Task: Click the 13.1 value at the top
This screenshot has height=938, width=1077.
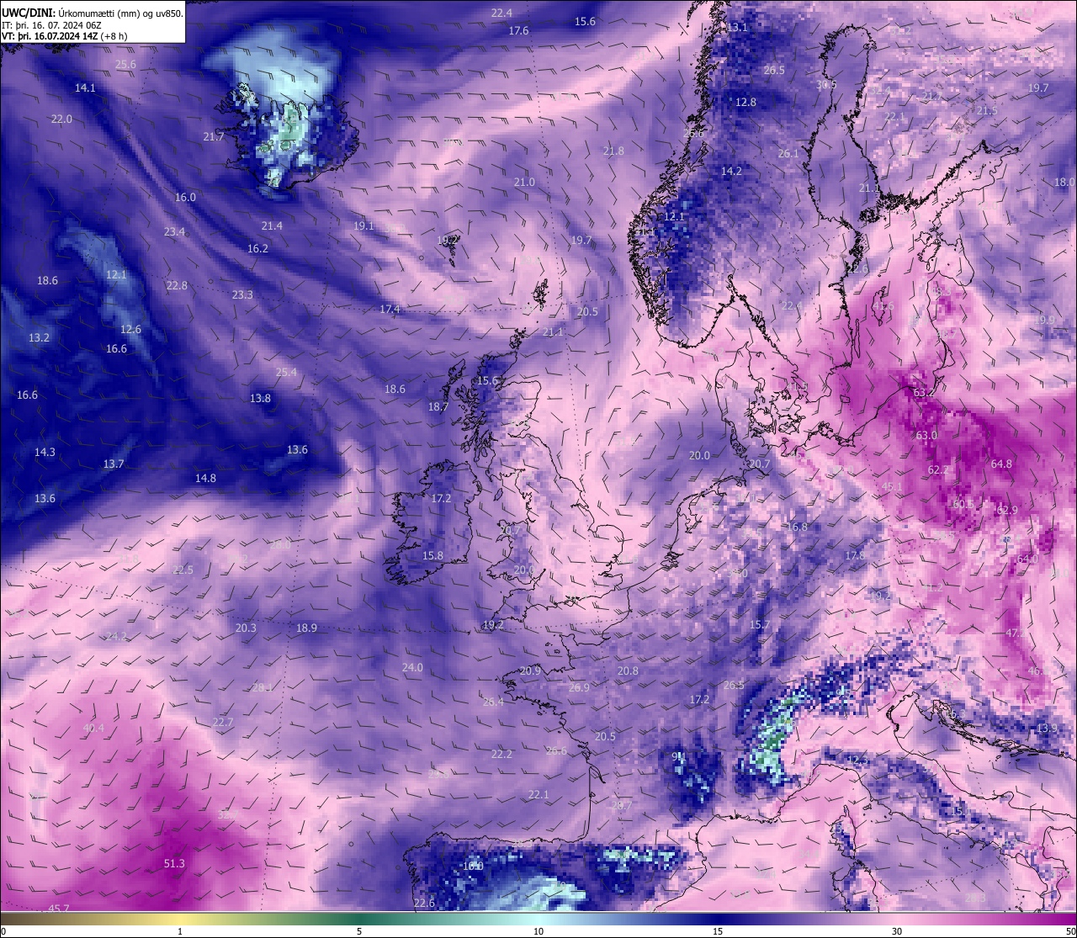Action: 737,27
